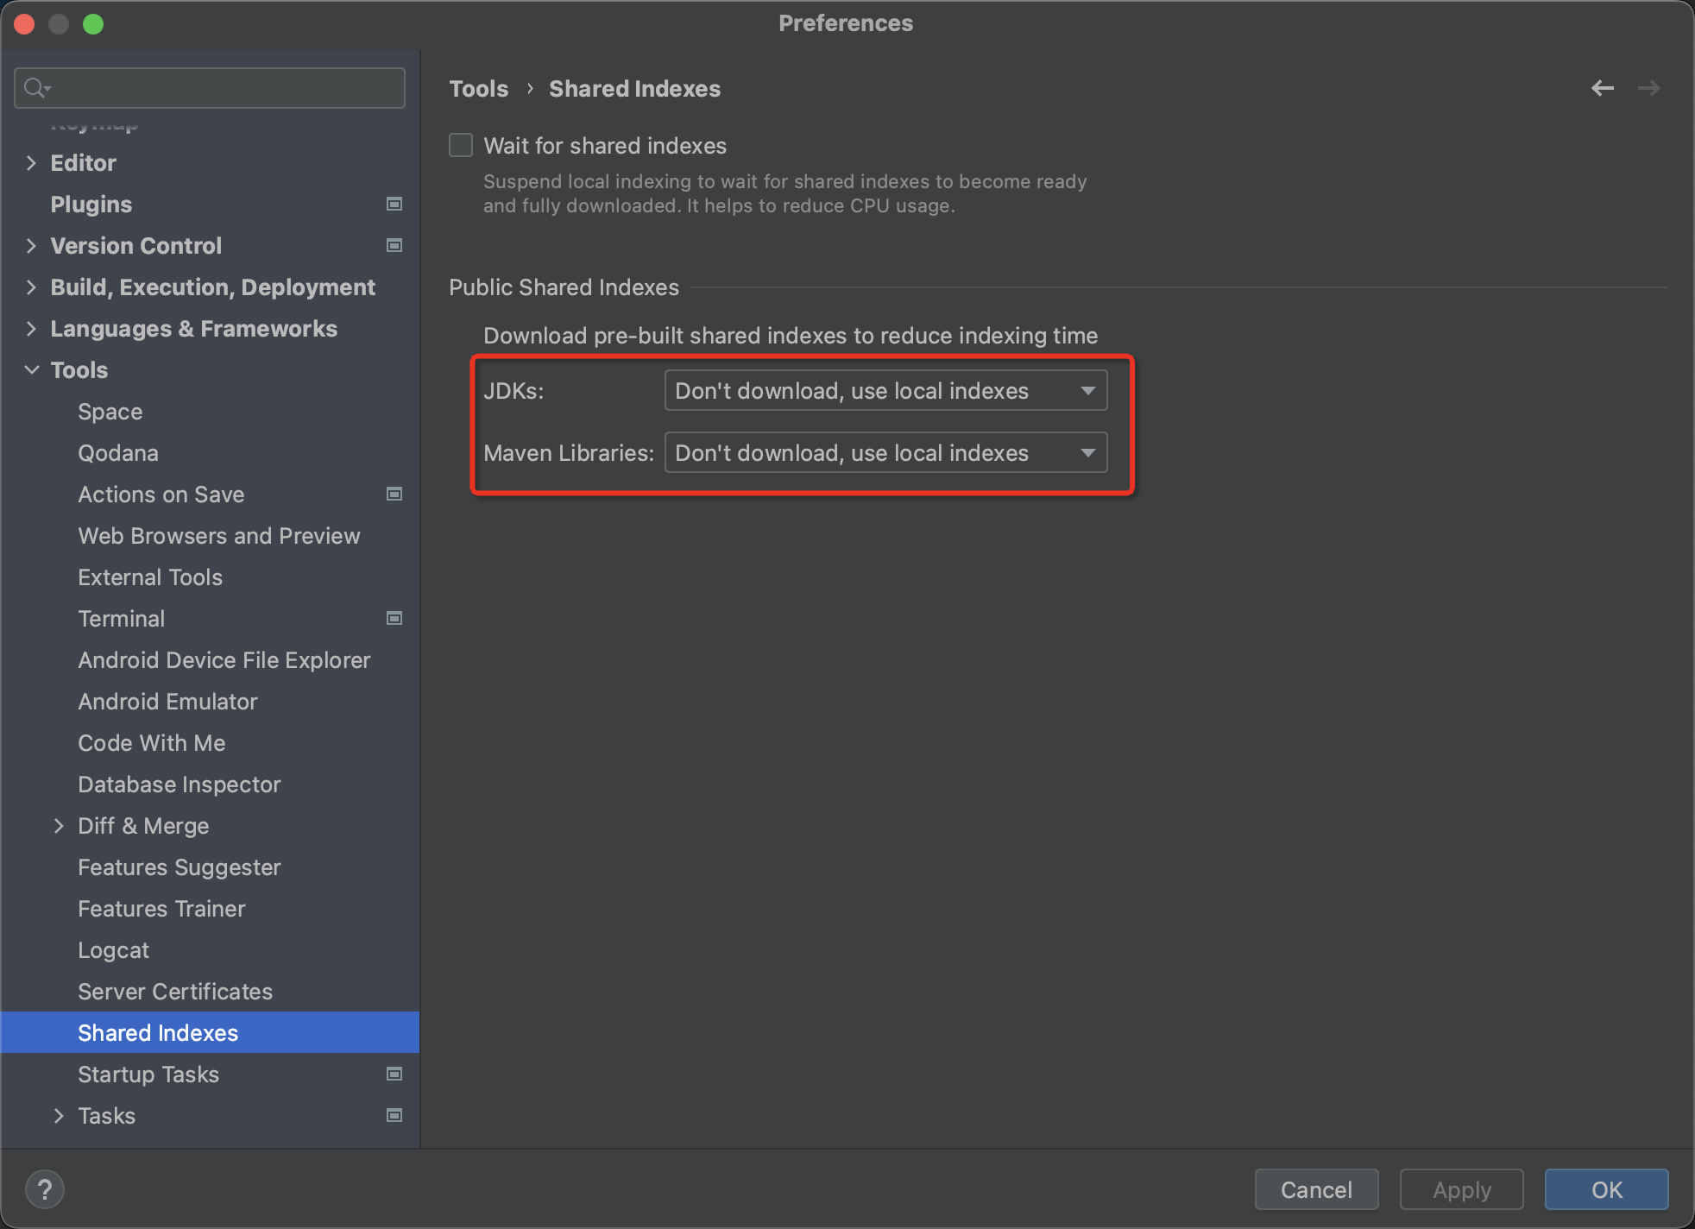Click project-level icon beside Plugins
The image size is (1695, 1229).
click(x=394, y=205)
